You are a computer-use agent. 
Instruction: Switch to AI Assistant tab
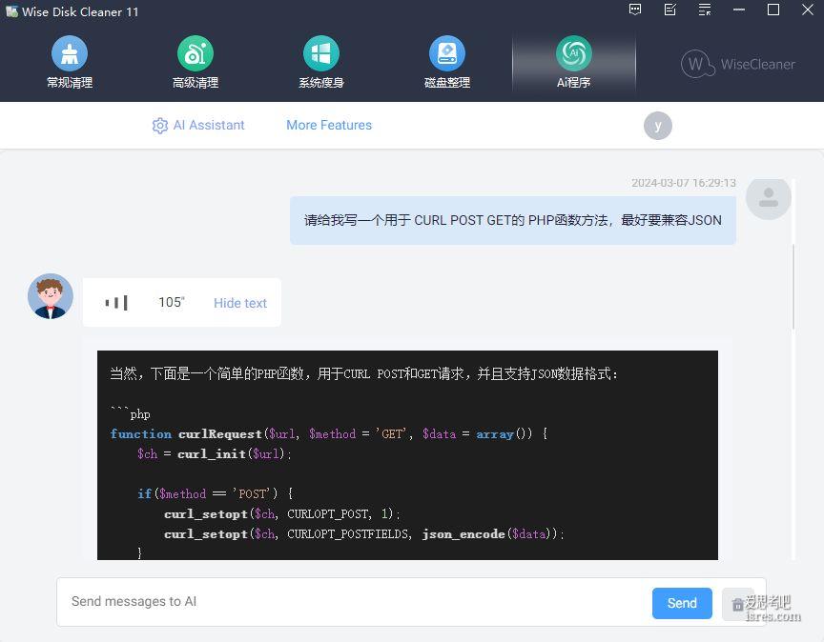click(x=209, y=125)
